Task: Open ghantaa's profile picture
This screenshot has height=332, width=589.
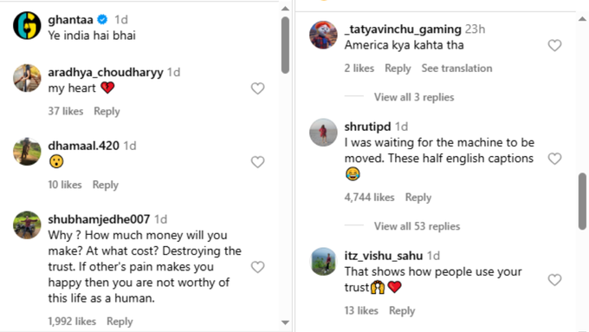Action: pyautogui.click(x=27, y=25)
